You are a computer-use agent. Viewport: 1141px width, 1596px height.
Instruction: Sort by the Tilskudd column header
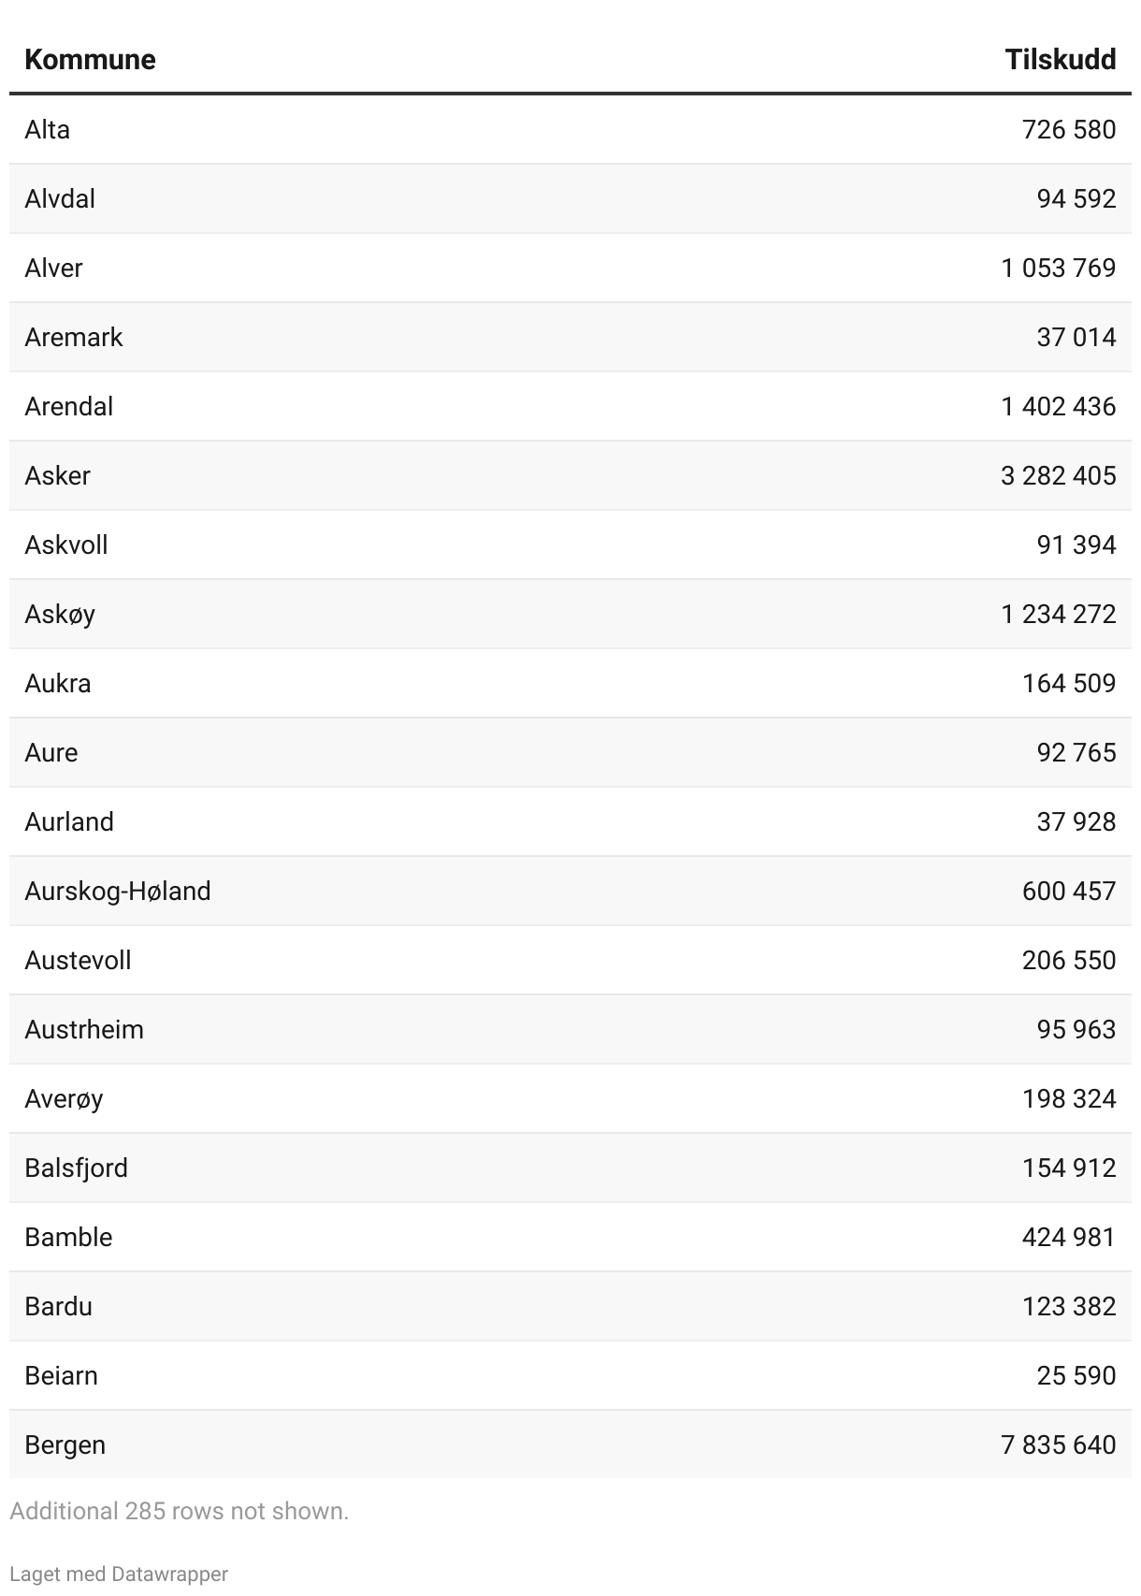coord(1060,60)
